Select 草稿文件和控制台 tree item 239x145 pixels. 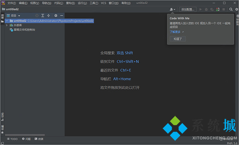pyautogui.click(x=23, y=30)
